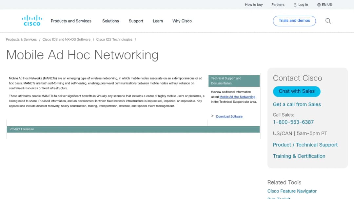Open Products and Services menu

tap(71, 21)
